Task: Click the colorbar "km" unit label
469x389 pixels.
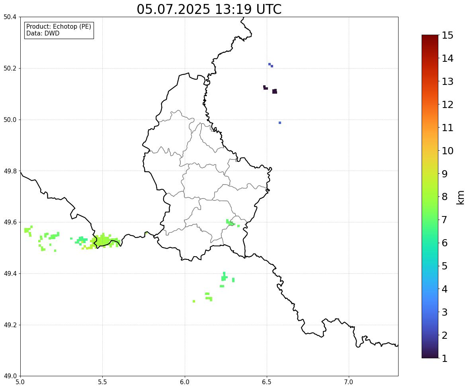Action: click(x=460, y=197)
